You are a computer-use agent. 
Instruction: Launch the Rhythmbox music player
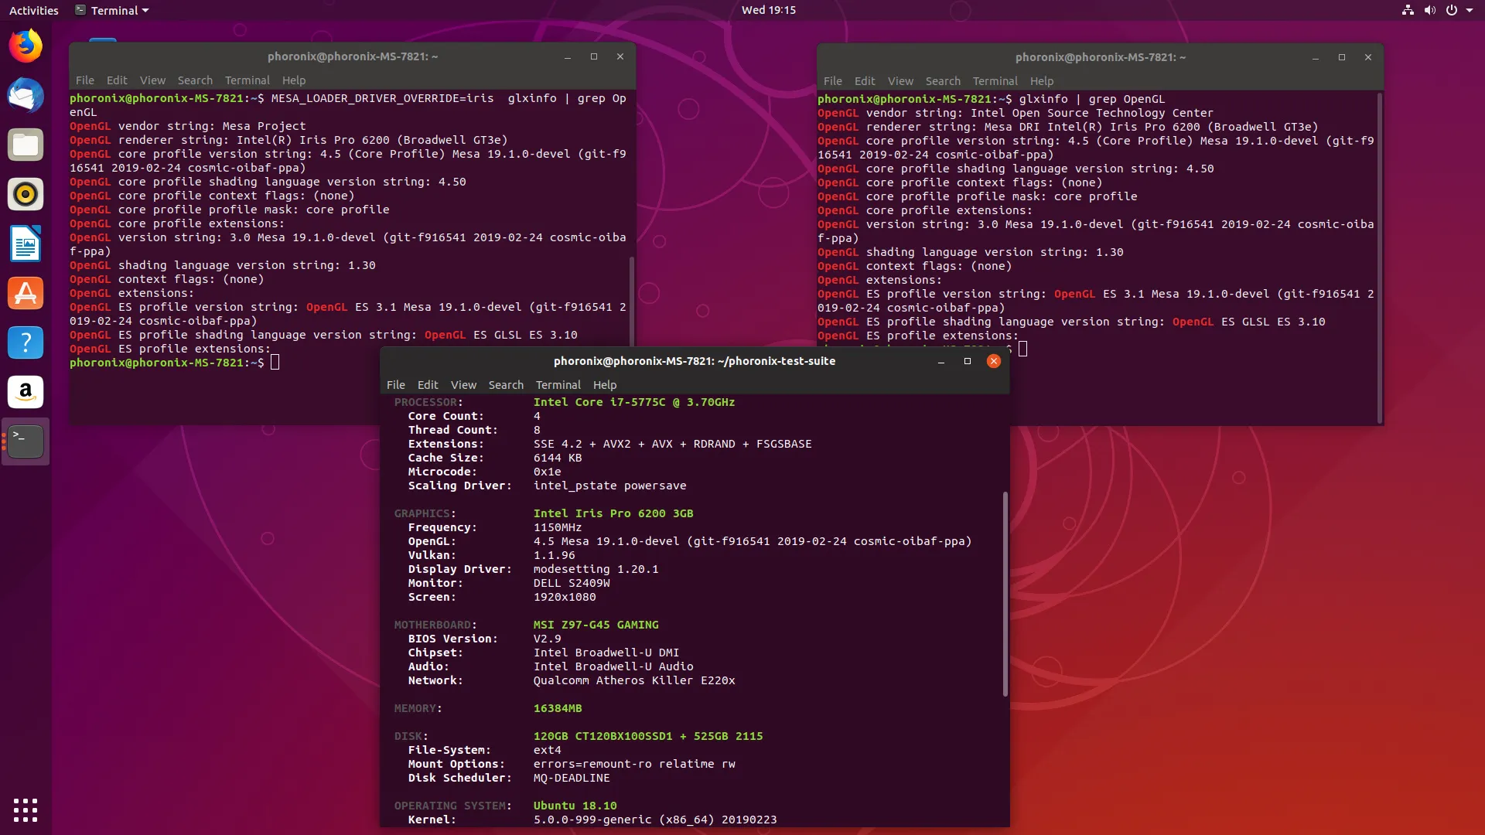pos(26,194)
